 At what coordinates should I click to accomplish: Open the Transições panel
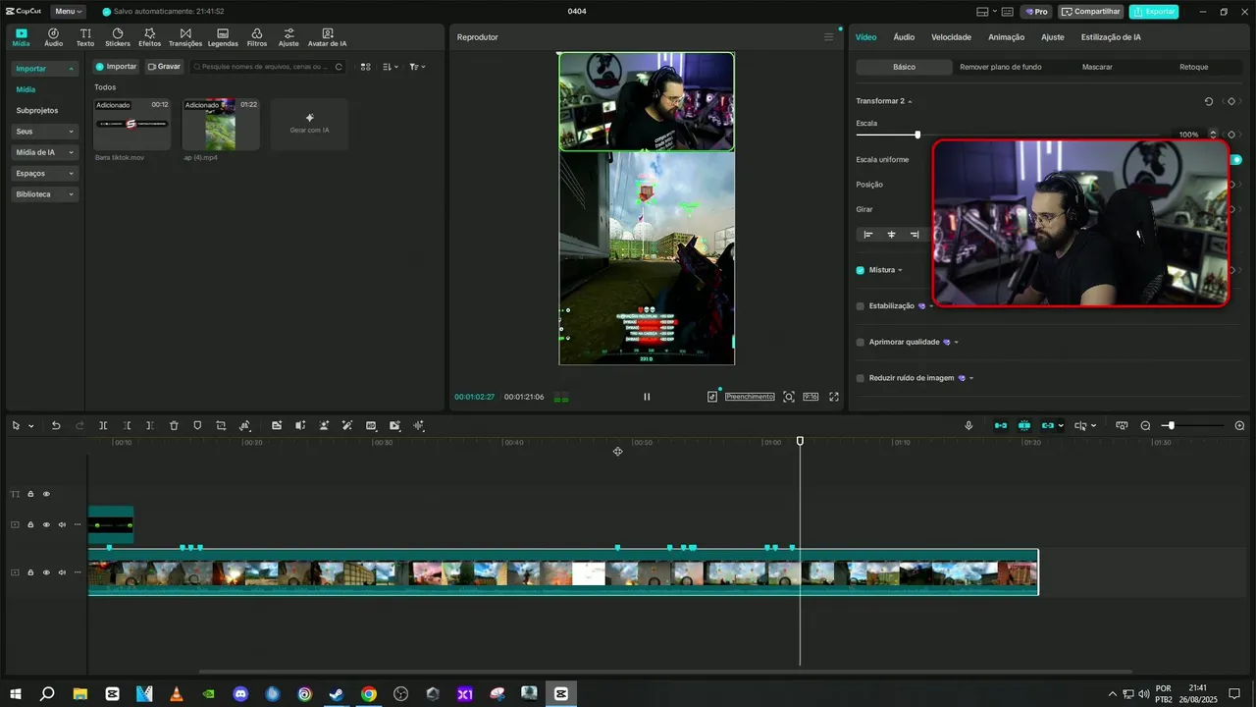[185, 37]
